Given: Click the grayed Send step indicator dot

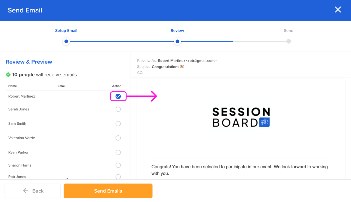Looking at the screenshot, I should [x=288, y=41].
